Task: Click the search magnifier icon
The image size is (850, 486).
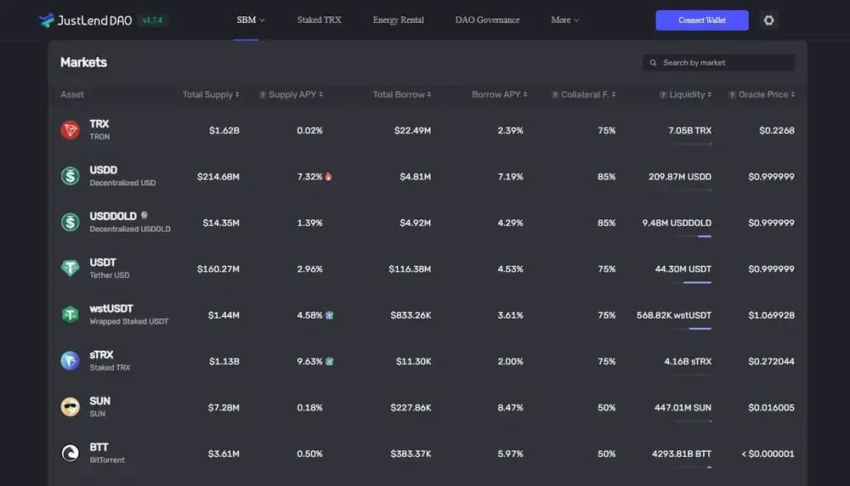Action: (x=653, y=63)
